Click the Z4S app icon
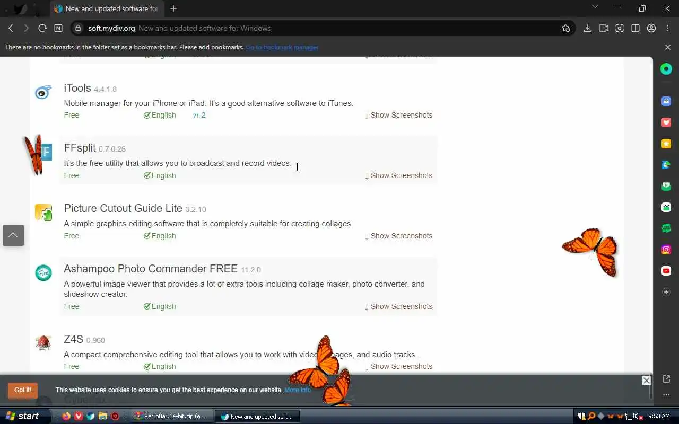Screen dimensions: 679x424 [43, 343]
